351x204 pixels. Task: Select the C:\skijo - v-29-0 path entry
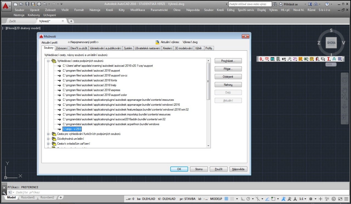(x=72, y=129)
